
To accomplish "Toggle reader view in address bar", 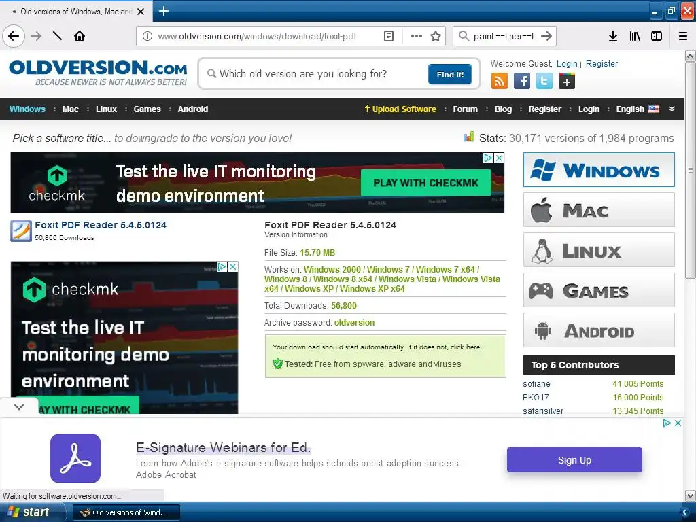I will click(x=388, y=37).
